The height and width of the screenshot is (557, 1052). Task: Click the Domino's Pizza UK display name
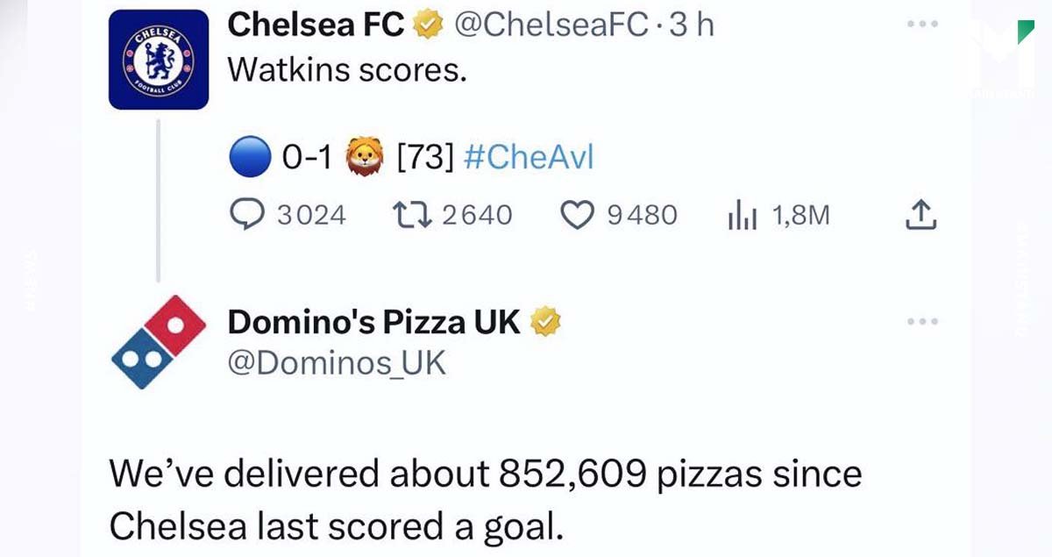pos(374,322)
